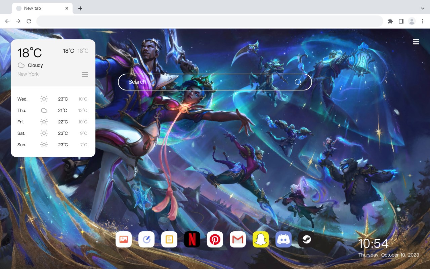
Task: Reload the current page
Action: click(29, 21)
